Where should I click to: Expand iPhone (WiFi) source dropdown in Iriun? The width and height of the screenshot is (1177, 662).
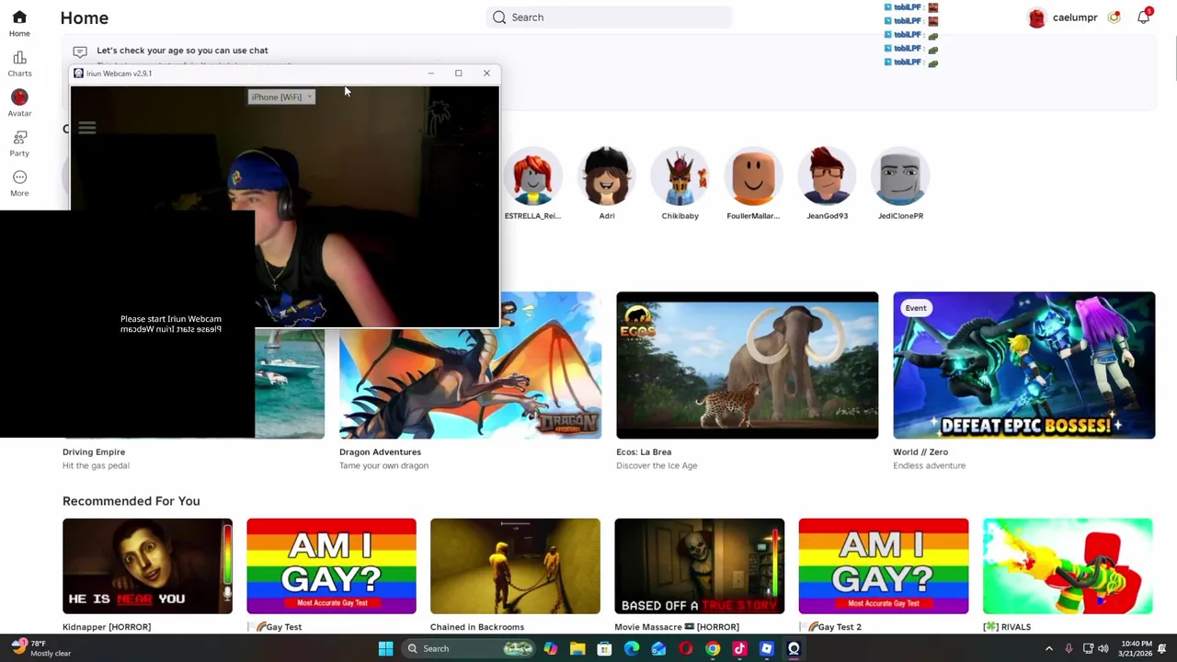coord(281,97)
